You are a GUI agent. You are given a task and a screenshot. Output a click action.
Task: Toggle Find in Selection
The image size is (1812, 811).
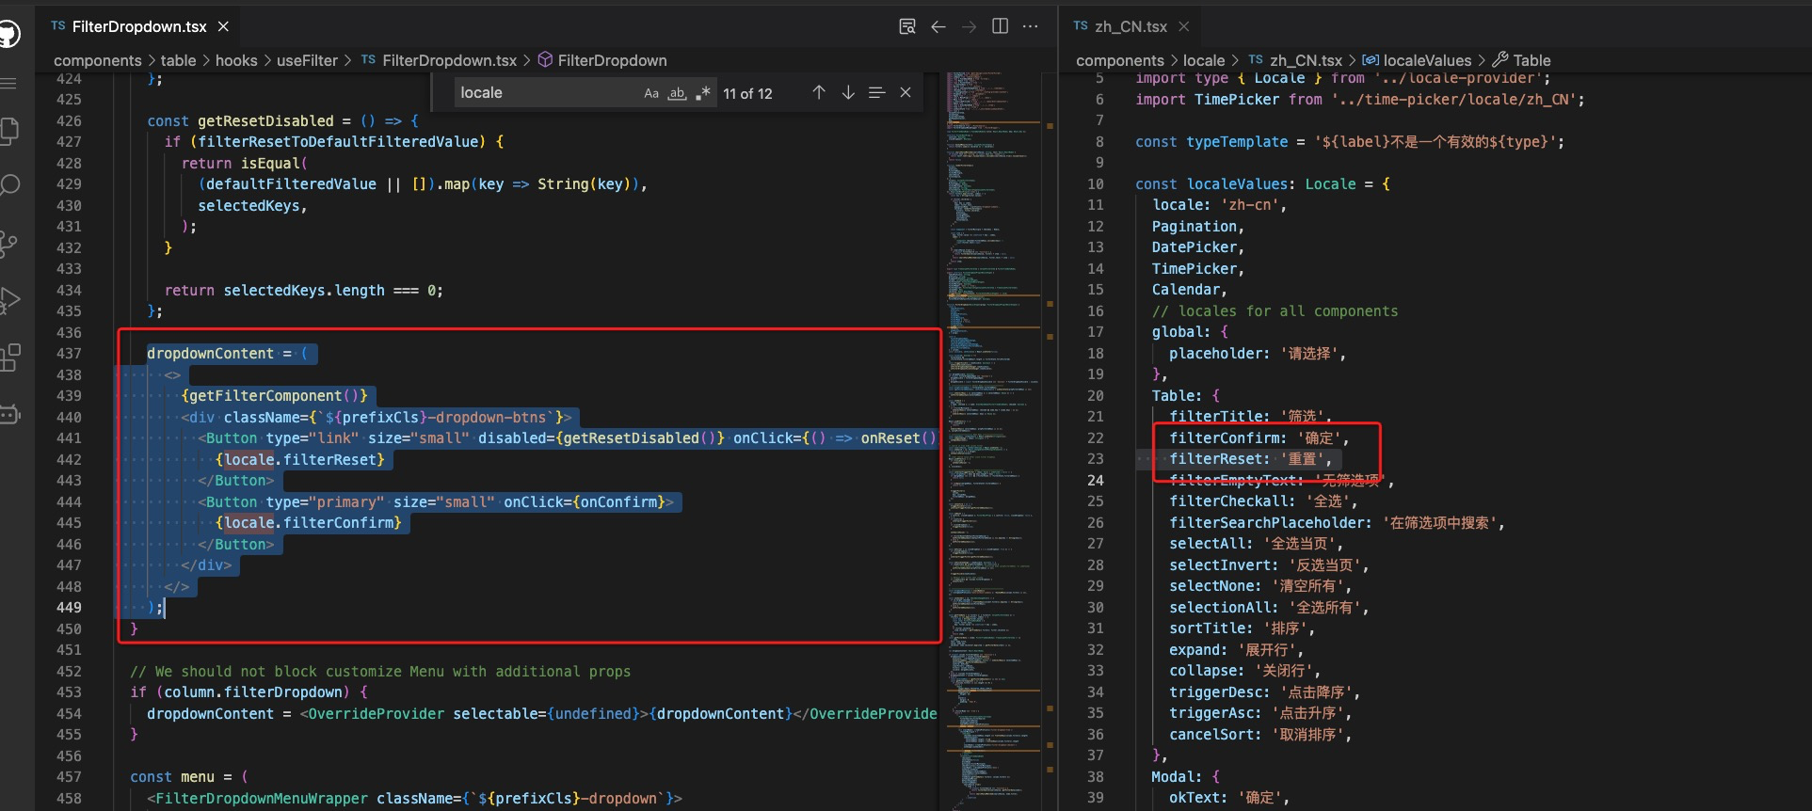(x=877, y=92)
